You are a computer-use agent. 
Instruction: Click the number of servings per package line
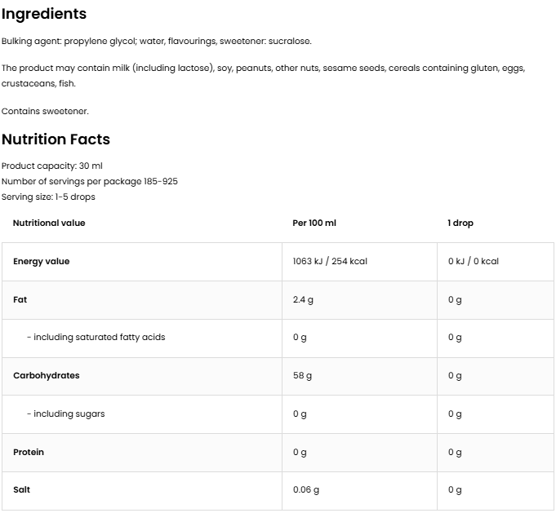pyautogui.click(x=90, y=181)
